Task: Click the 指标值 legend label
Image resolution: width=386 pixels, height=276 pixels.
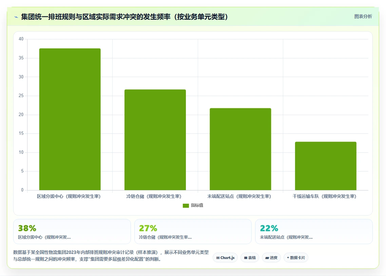Action: pyautogui.click(x=197, y=205)
